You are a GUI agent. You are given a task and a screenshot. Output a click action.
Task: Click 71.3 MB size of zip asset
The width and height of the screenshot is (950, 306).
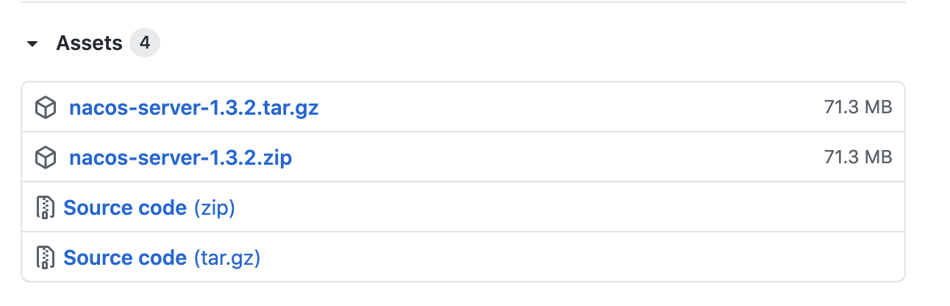click(857, 157)
